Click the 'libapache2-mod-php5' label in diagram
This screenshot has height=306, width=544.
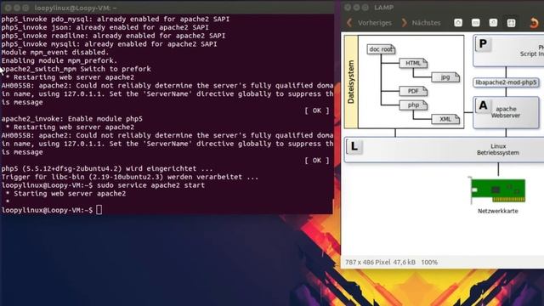click(x=507, y=82)
